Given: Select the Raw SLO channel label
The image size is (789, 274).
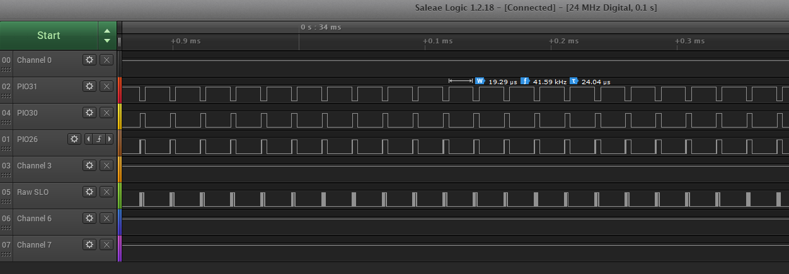Looking at the screenshot, I should click(33, 192).
